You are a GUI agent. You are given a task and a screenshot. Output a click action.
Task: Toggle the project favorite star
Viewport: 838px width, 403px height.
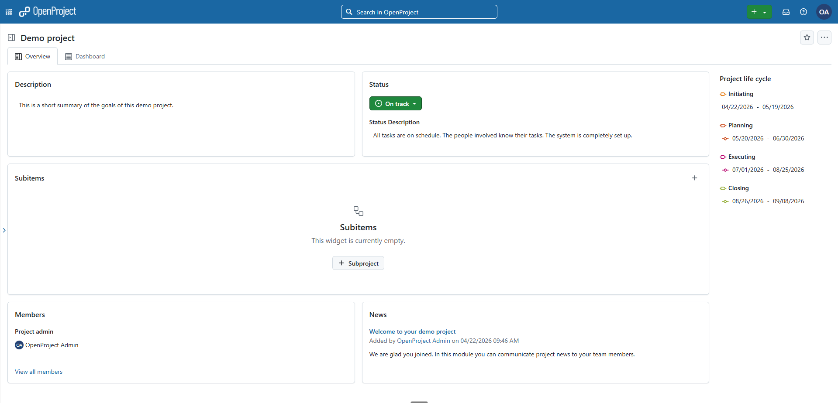point(807,38)
